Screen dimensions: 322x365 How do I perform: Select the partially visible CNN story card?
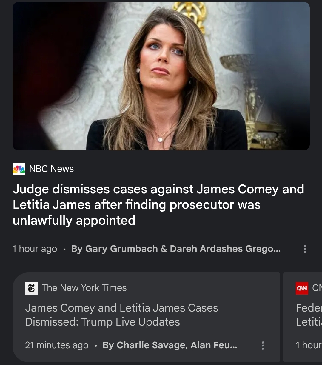point(303,317)
